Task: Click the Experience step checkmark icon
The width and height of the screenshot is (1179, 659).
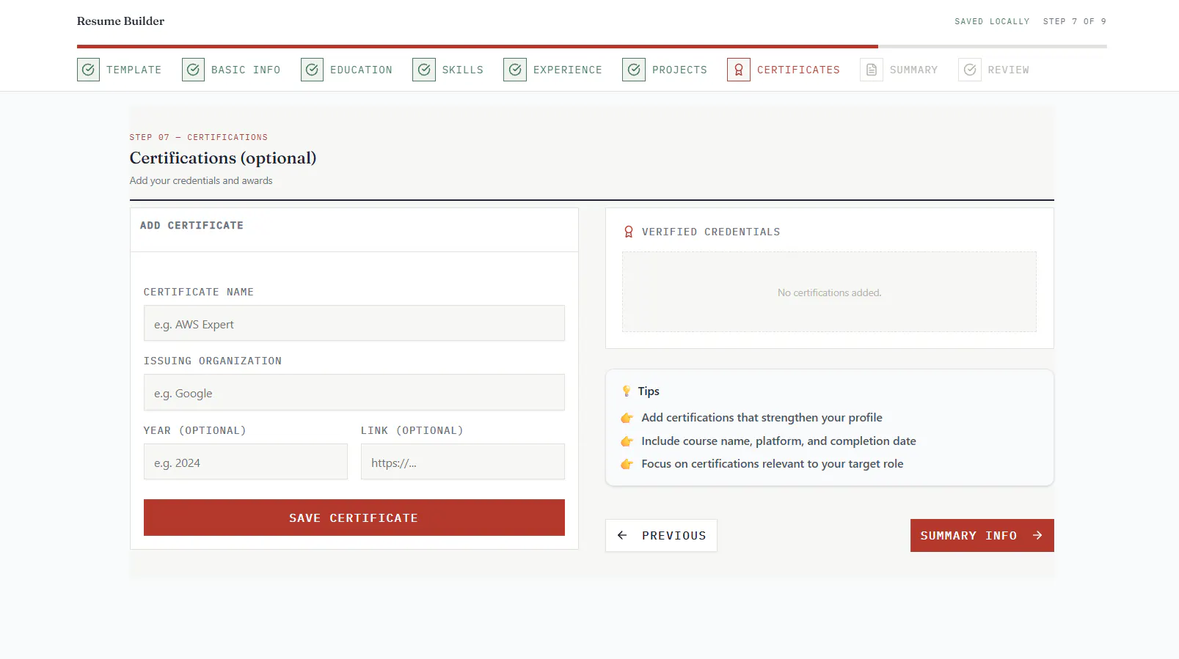Action: [515, 70]
